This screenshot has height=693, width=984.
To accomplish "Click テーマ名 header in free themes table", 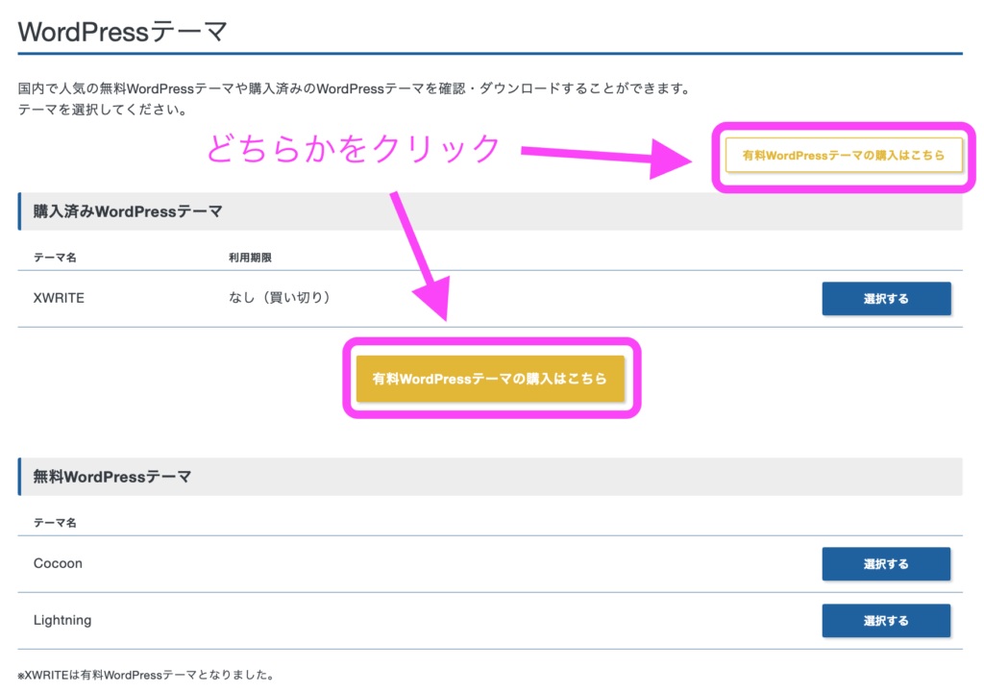I will (55, 522).
